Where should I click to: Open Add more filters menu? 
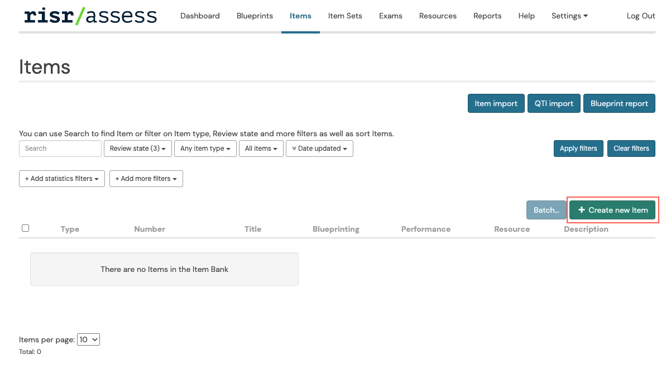click(x=146, y=179)
